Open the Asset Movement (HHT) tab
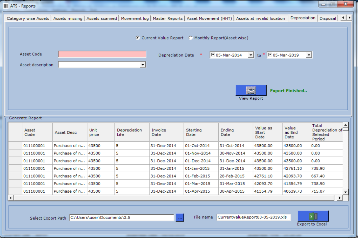Image resolution: width=358 pixels, height=238 pixels. click(209, 18)
